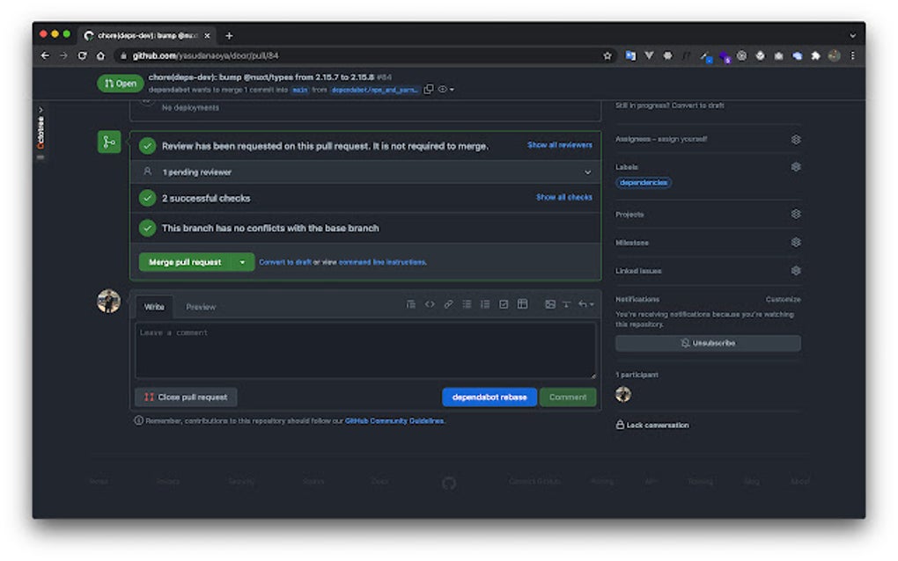
Task: Insert a bulleted list in the comment
Action: (467, 304)
